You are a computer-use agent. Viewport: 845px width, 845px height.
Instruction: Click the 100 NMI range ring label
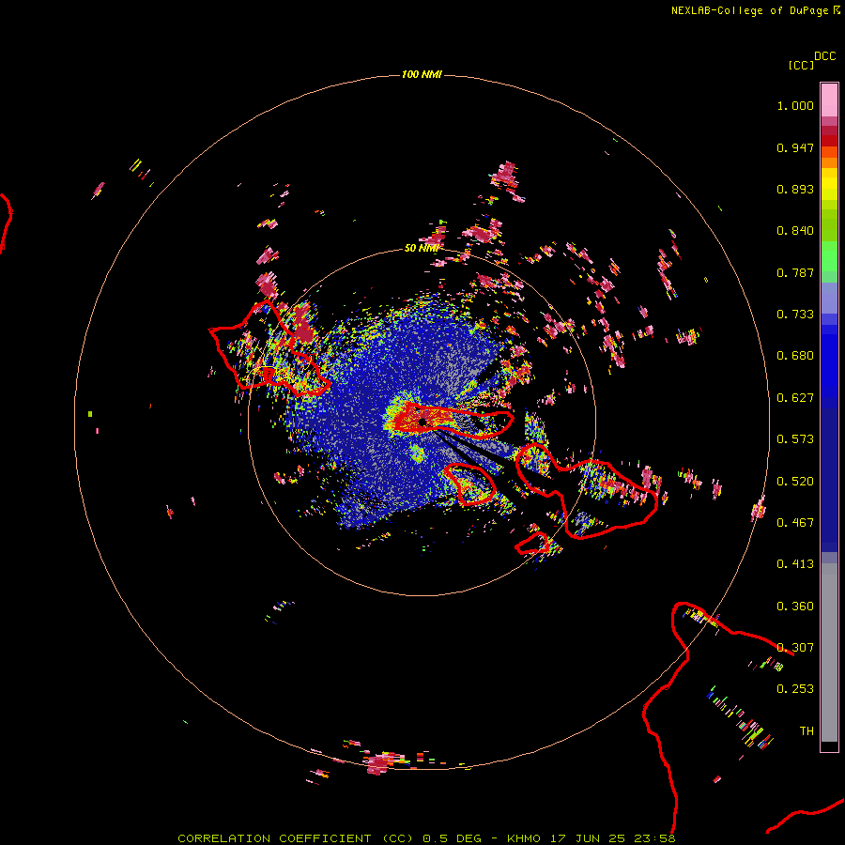coord(422,74)
